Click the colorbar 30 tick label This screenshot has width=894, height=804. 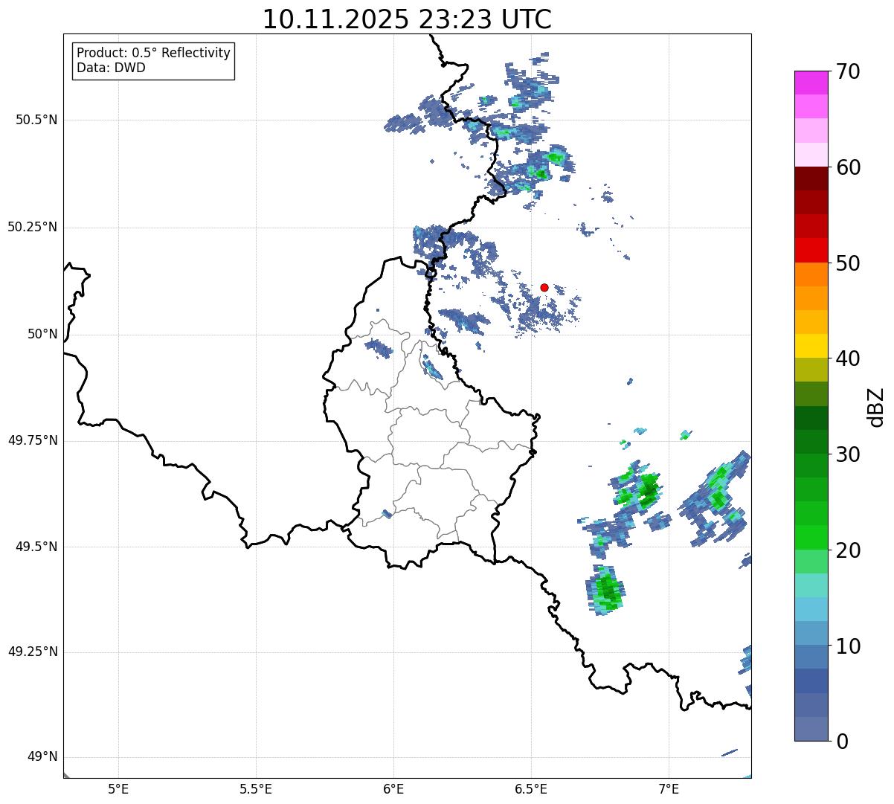[848, 454]
